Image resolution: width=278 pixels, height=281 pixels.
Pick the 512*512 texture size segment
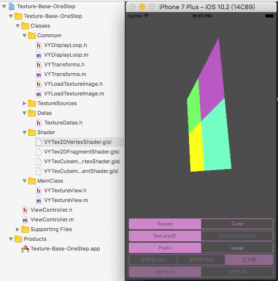165,272
